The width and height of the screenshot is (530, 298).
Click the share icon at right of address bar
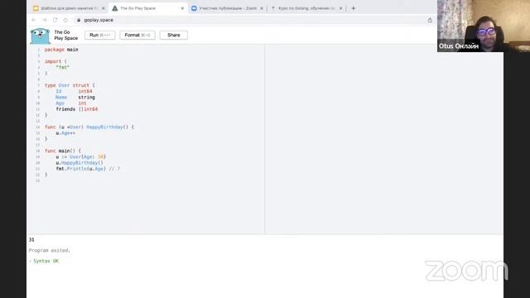coord(430,20)
